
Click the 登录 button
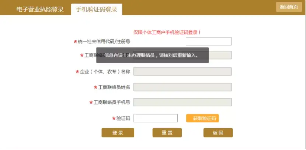(x=118, y=133)
